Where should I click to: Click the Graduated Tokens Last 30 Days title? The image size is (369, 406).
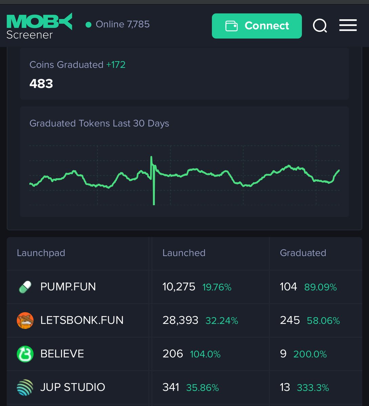(x=99, y=123)
